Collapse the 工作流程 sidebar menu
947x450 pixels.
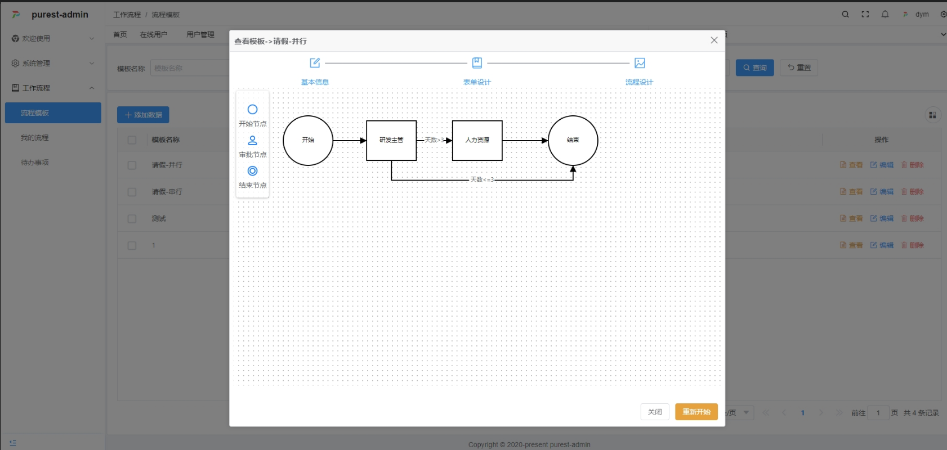[53, 88]
